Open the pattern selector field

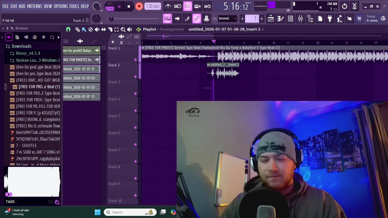[x=252, y=18]
